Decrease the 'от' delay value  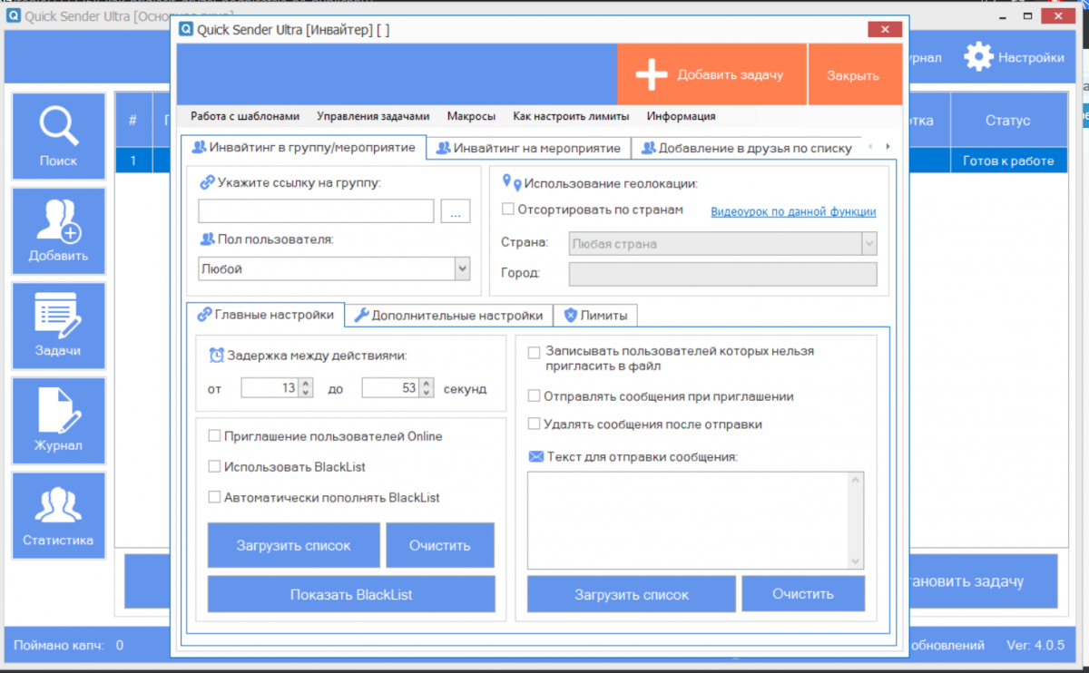(x=306, y=393)
